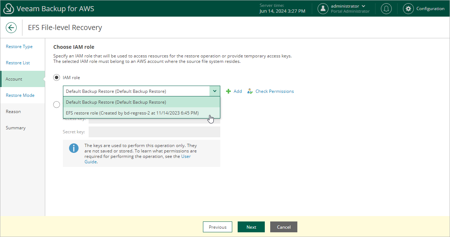Open the administrator account dropdown chevron

coord(363,6)
